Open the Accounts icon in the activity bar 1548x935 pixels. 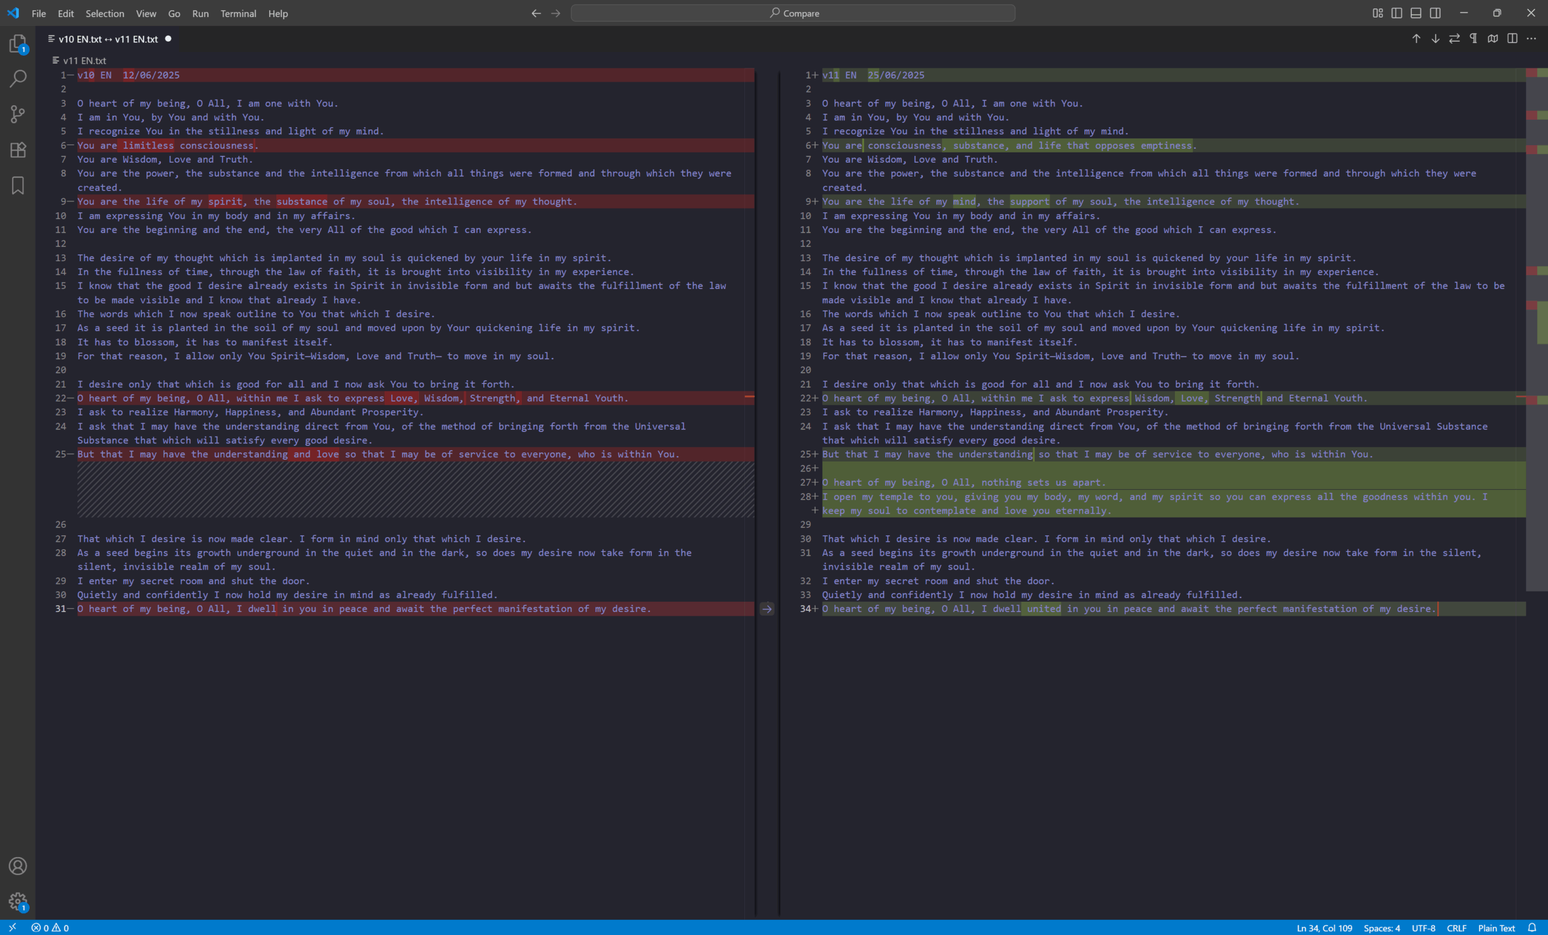[x=18, y=866]
